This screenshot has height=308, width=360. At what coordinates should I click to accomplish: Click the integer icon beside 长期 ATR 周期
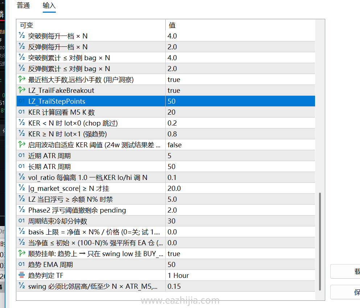22,167
